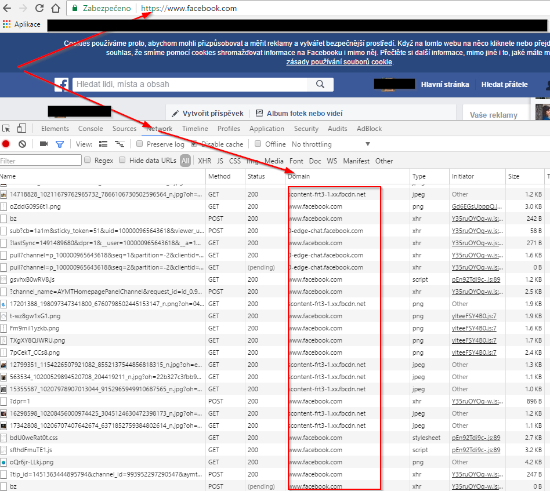Sort by the Type column header
The height and width of the screenshot is (491, 550).
pyautogui.click(x=430, y=176)
